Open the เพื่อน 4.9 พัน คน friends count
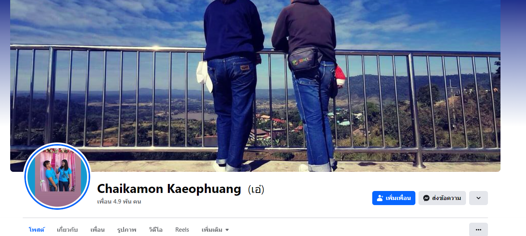 point(119,202)
